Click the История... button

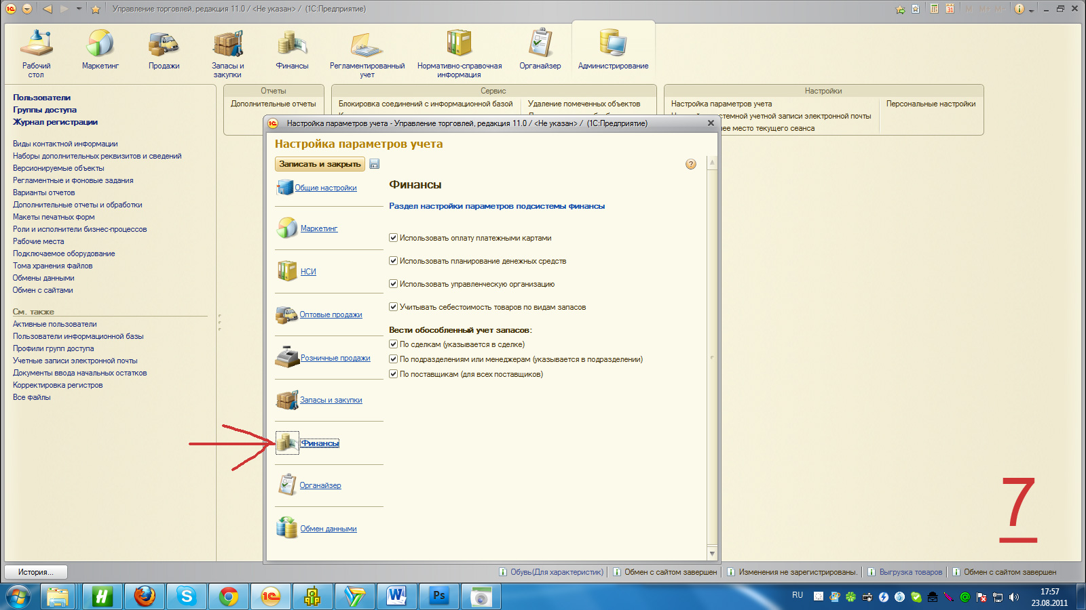coord(37,572)
